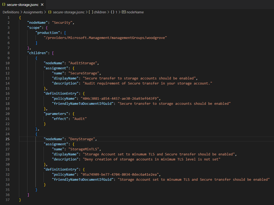Click line number 25 in the gutter
This screenshot has width=274, height=205.
[x=7, y=139]
